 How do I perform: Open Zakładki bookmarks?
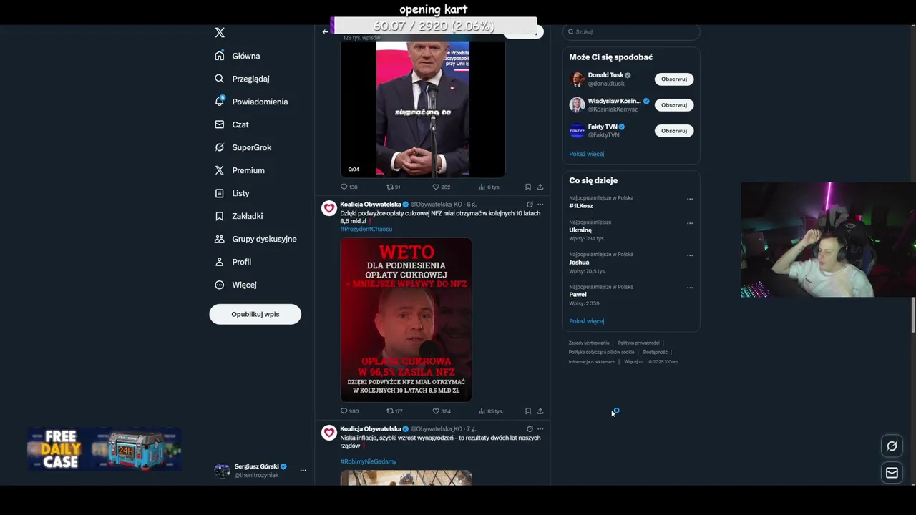point(239,216)
